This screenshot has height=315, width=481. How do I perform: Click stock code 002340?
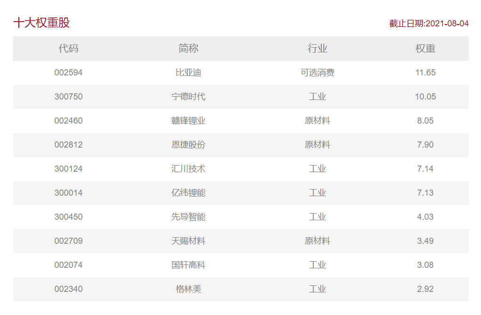click(x=68, y=289)
